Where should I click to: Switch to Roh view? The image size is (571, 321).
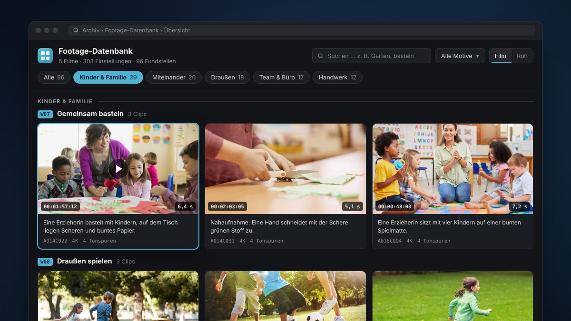(x=522, y=56)
